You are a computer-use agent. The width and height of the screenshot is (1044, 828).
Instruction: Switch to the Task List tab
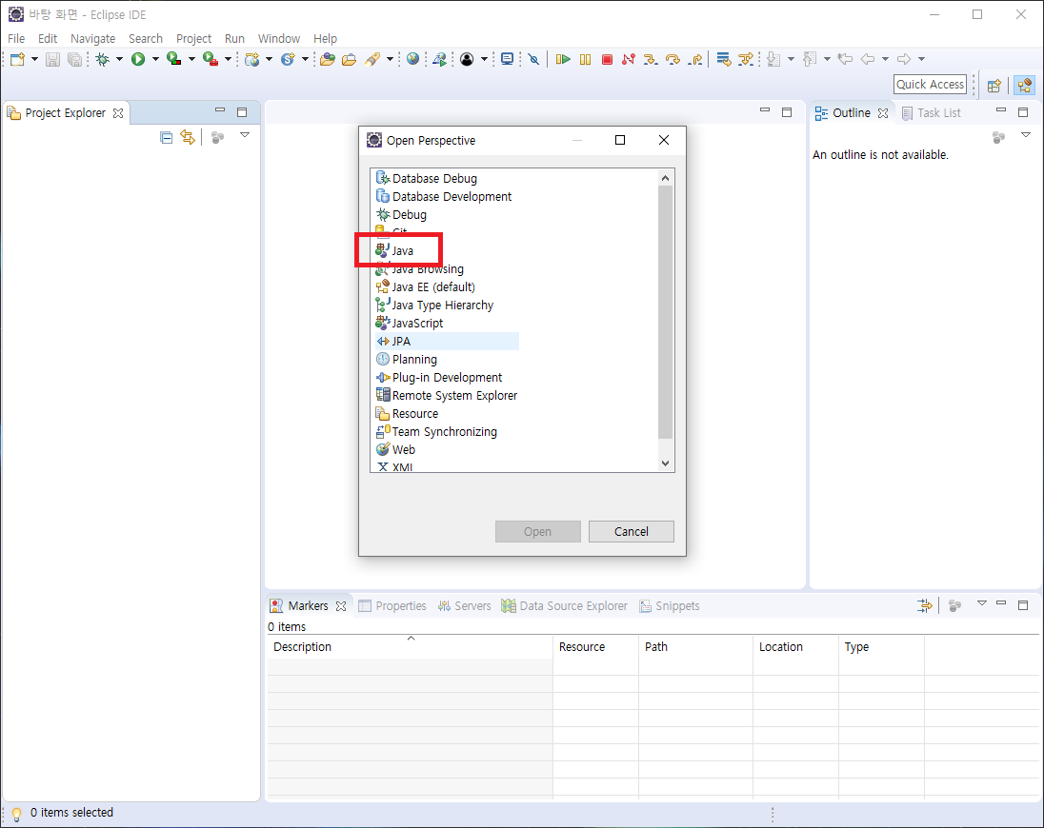click(x=932, y=113)
